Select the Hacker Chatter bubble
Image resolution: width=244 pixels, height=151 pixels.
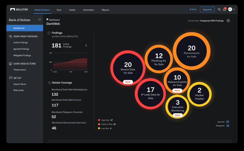pyautogui.click(x=200, y=94)
